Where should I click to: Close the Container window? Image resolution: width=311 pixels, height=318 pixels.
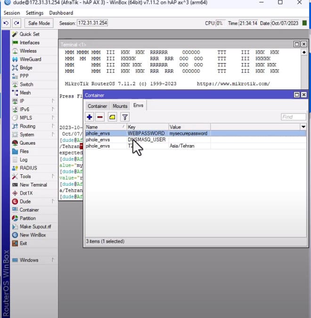click(x=304, y=95)
